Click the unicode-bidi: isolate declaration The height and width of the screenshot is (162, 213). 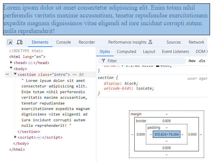coord(129,89)
